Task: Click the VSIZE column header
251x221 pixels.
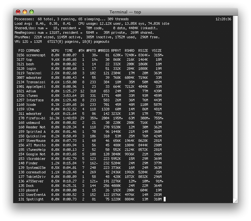Action: (157, 51)
